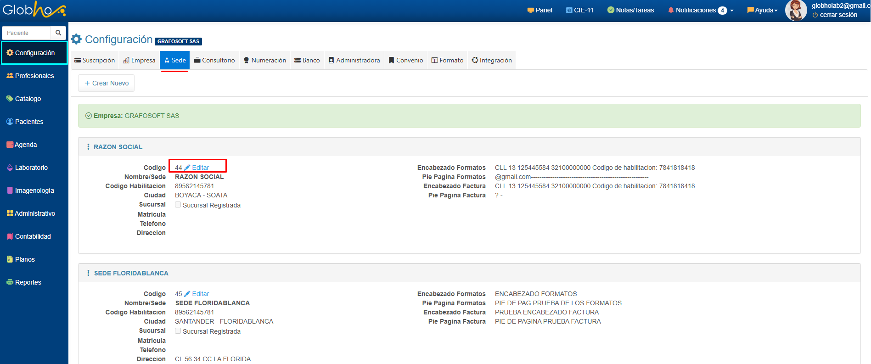Toggle Sucursal Registrada for SEDE FLORIDABLANCA
Screen dimensions: 871x364
[178, 331]
